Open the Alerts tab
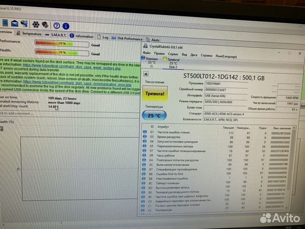305x229 pixels. click(x=152, y=40)
